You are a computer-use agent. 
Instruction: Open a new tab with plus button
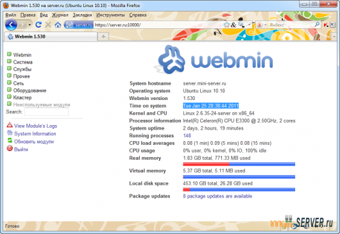click(x=103, y=37)
